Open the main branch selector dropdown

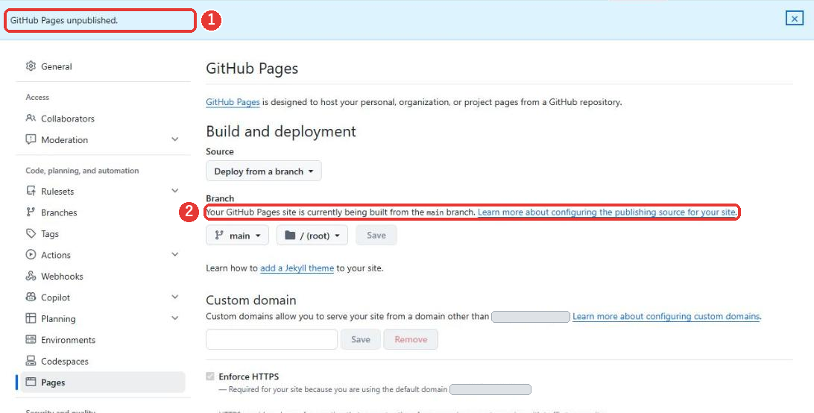point(237,236)
